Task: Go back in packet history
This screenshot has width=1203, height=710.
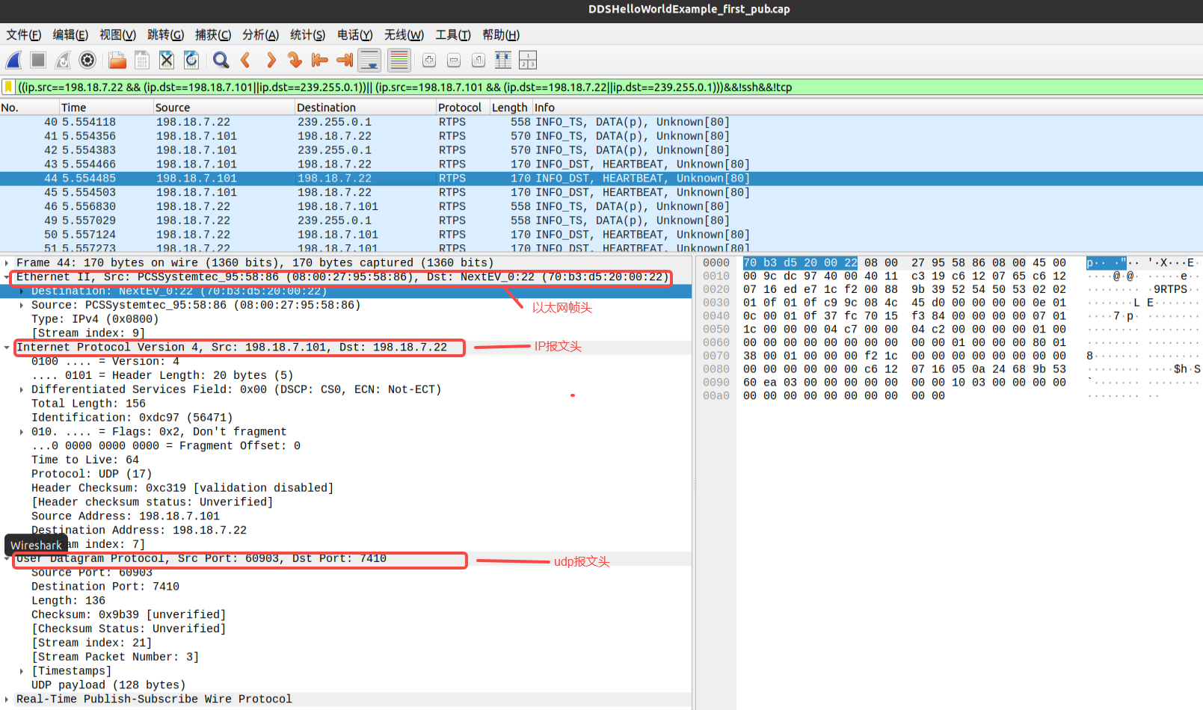Action: click(x=245, y=61)
